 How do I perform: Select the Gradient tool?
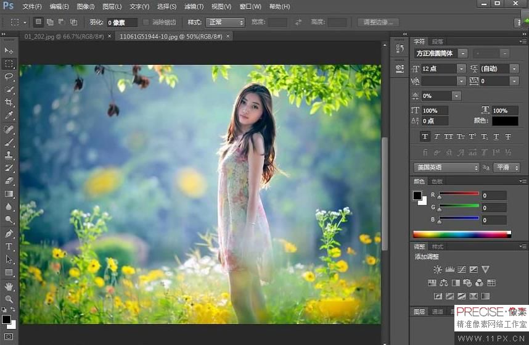tap(9, 194)
